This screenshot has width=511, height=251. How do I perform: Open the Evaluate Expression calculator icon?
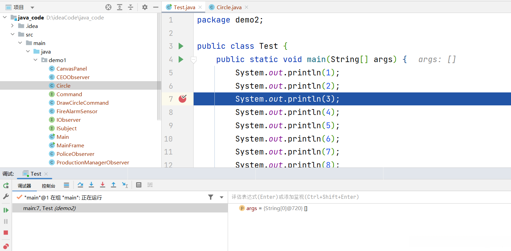[x=139, y=185]
